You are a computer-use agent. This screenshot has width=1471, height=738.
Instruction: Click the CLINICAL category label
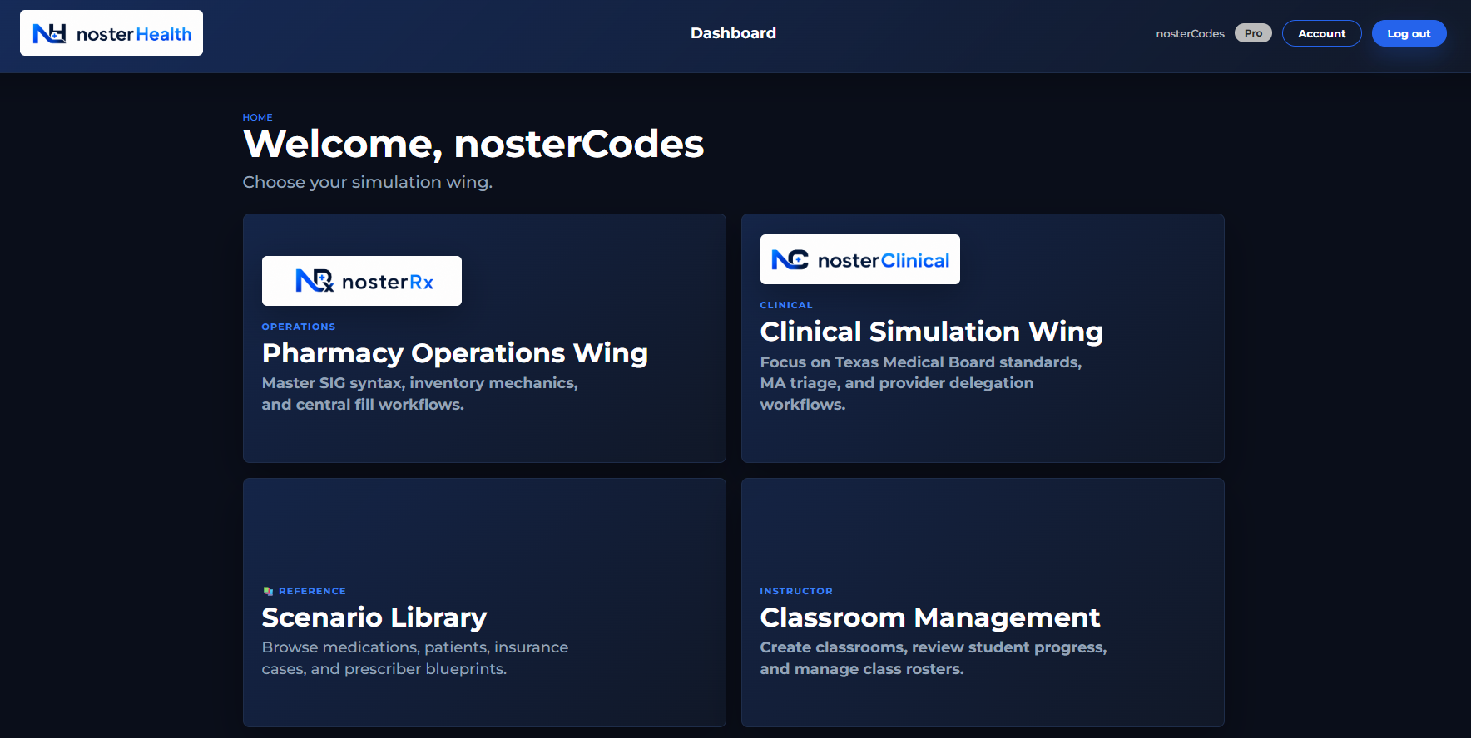click(786, 305)
